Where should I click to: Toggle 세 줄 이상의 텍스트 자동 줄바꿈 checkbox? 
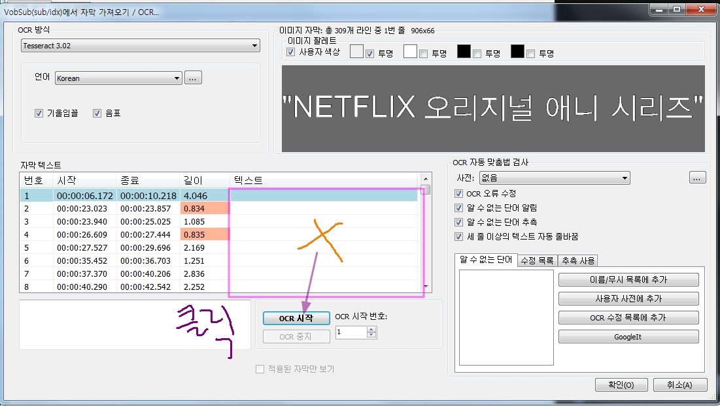click(458, 236)
